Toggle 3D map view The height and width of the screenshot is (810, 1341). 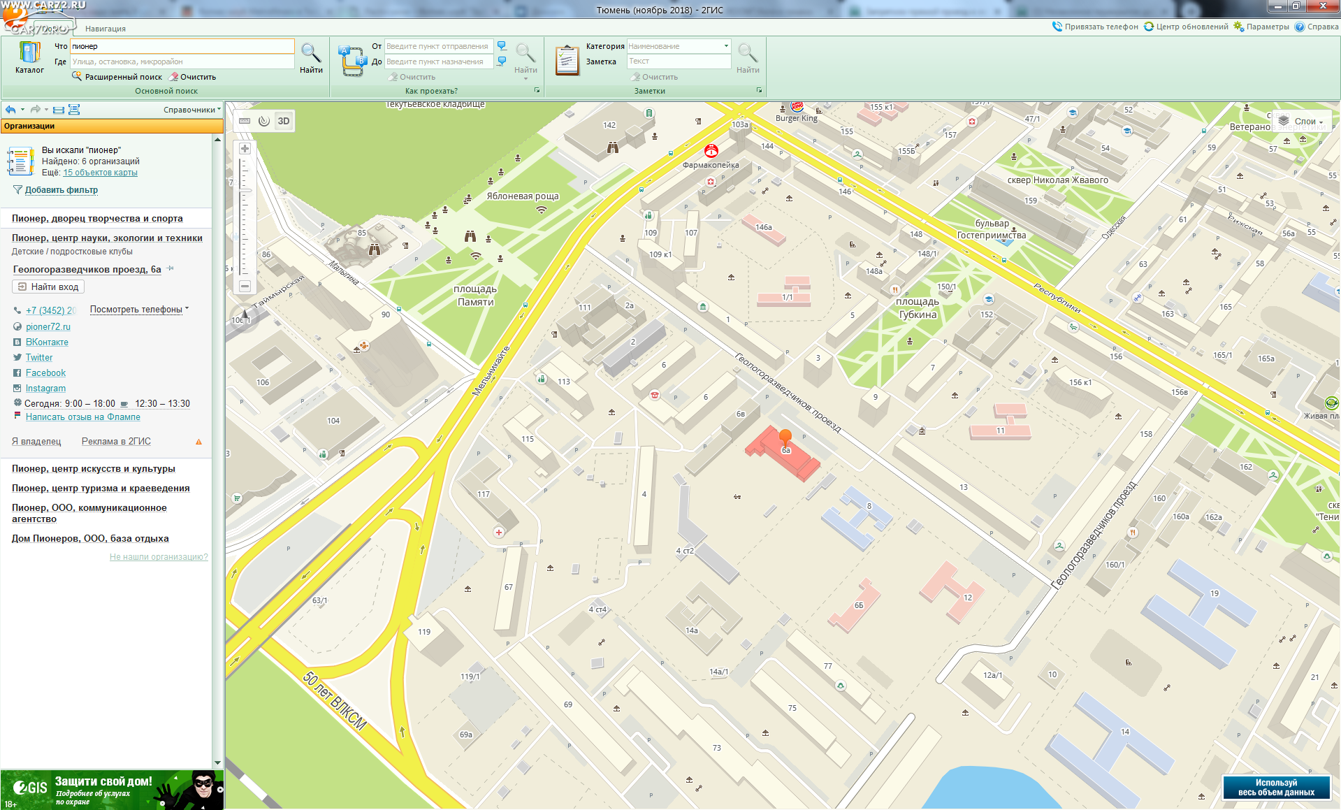[x=284, y=121]
